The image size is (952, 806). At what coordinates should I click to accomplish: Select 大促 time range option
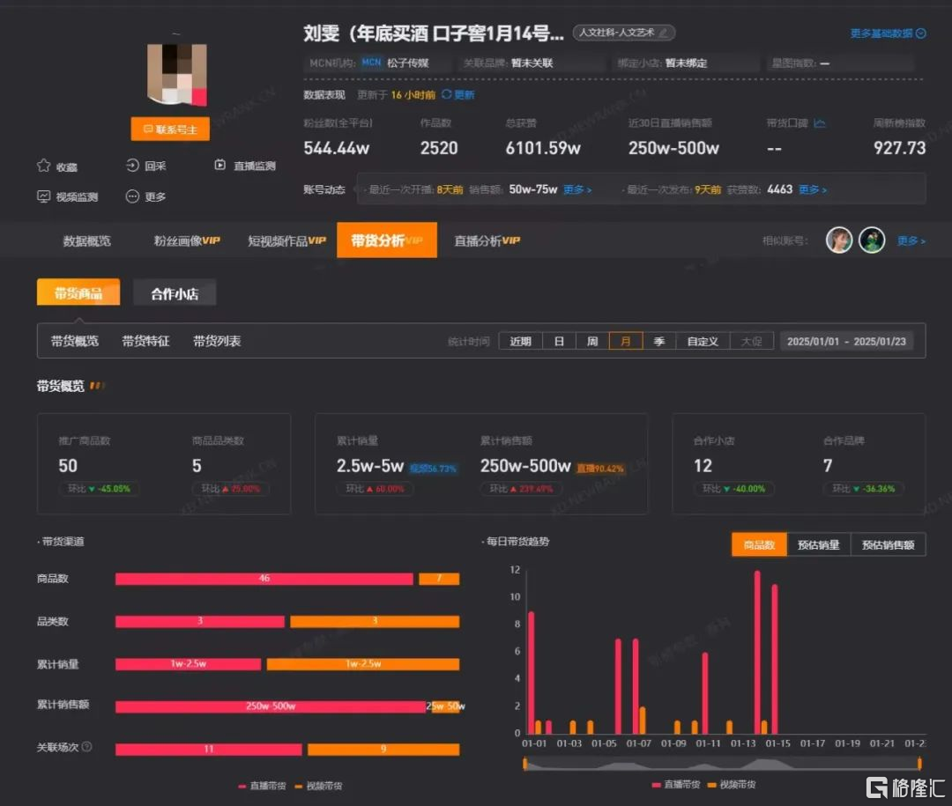(x=752, y=341)
